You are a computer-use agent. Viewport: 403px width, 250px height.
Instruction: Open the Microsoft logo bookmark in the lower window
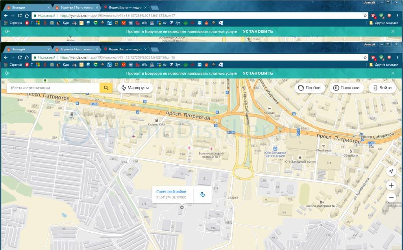[x=38, y=65]
